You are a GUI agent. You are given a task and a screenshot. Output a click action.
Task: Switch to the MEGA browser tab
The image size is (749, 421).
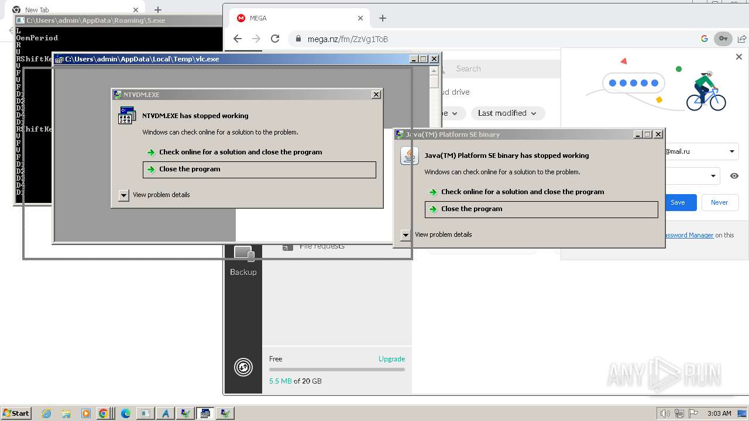point(298,18)
